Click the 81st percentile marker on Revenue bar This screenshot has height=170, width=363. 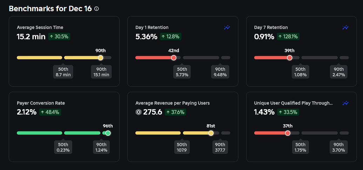[211, 133]
